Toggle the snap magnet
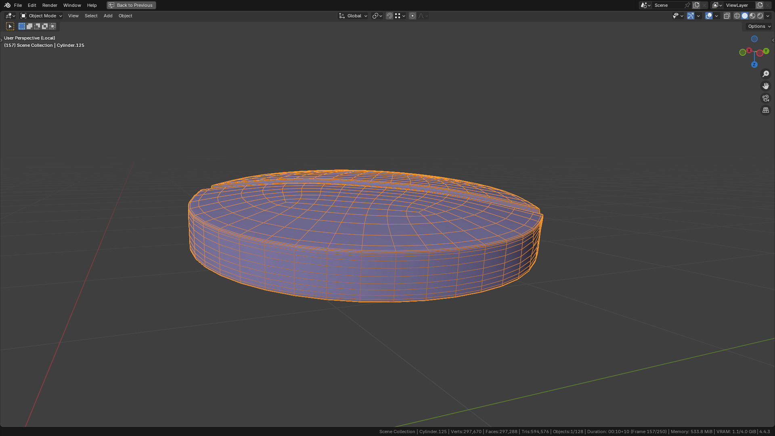Image resolution: width=775 pixels, height=436 pixels. point(390,16)
